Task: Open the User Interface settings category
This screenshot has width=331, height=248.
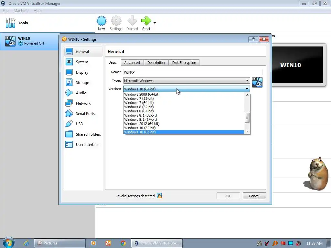Action: coord(83,144)
